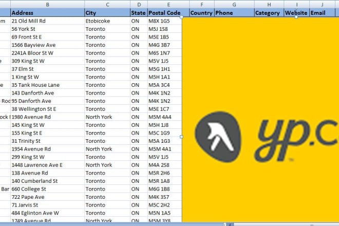Select the yp.ca logo image
339x226 pixels.
[260, 120]
